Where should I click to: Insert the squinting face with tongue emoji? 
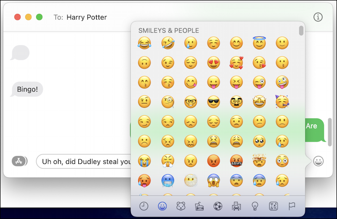[236, 82]
